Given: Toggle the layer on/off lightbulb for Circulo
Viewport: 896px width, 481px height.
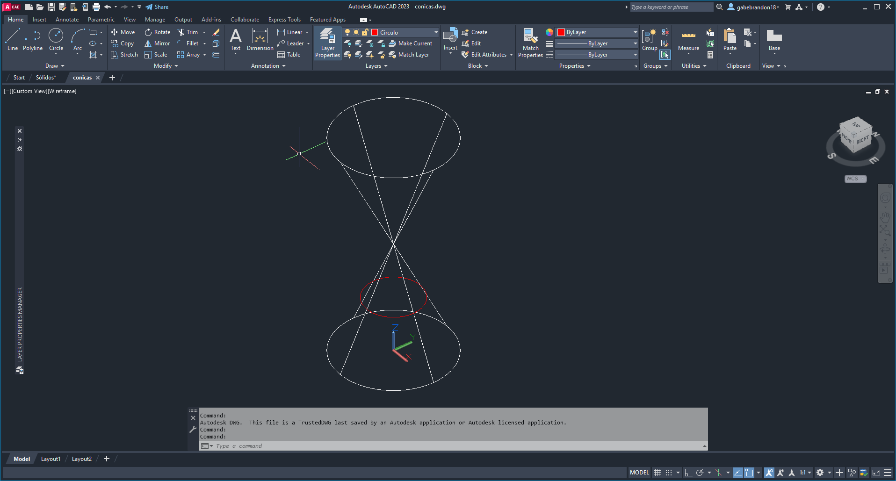Looking at the screenshot, I should tap(347, 32).
